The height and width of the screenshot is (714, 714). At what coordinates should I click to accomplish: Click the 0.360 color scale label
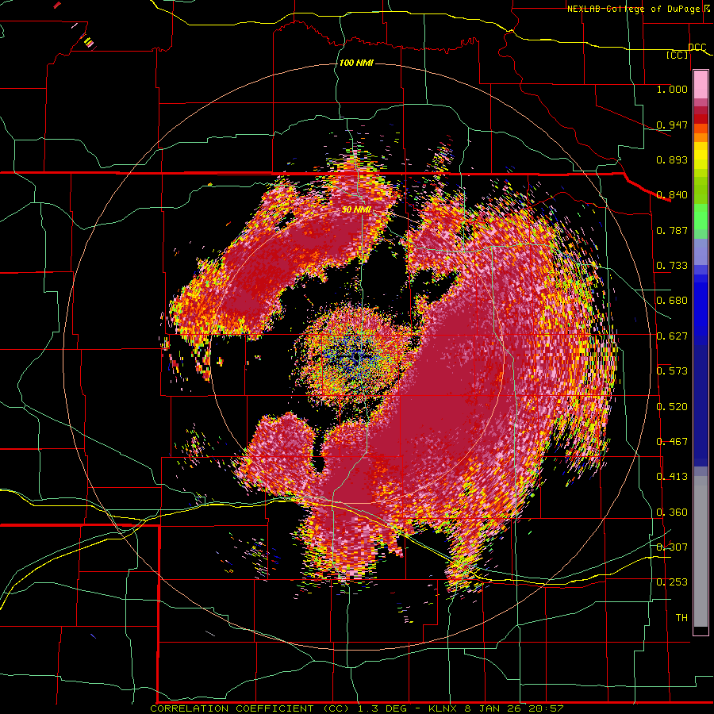[672, 512]
